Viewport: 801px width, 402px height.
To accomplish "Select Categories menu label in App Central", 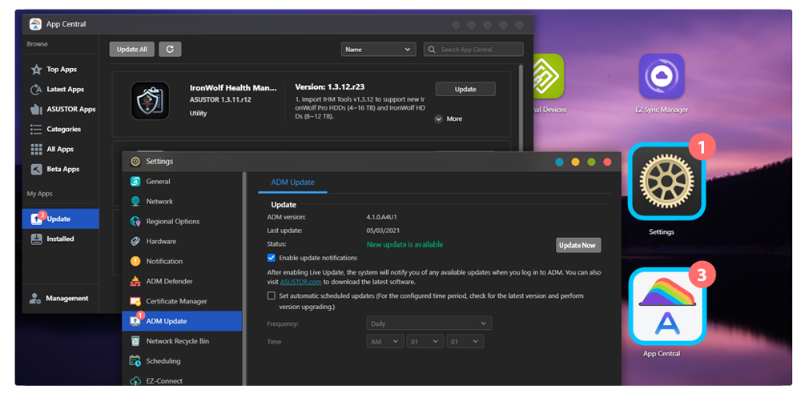I will (64, 129).
